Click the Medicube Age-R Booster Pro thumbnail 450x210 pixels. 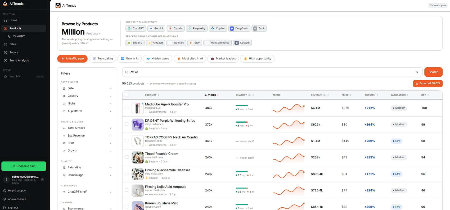[138, 108]
